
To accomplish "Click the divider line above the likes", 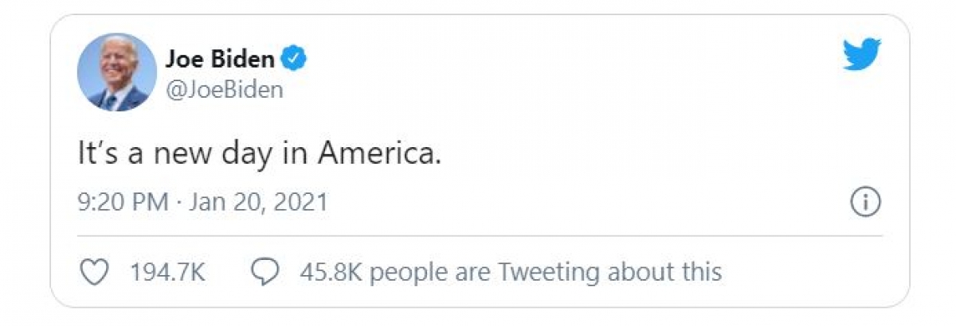I will click(478, 236).
